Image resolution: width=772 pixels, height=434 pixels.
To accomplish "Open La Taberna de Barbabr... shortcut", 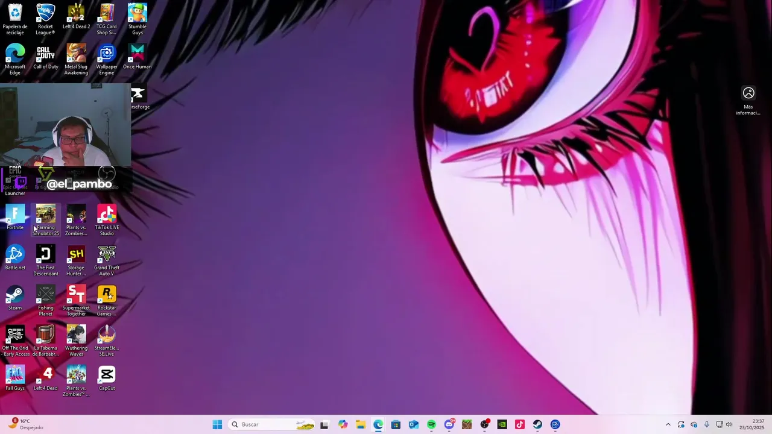I will pos(46,341).
